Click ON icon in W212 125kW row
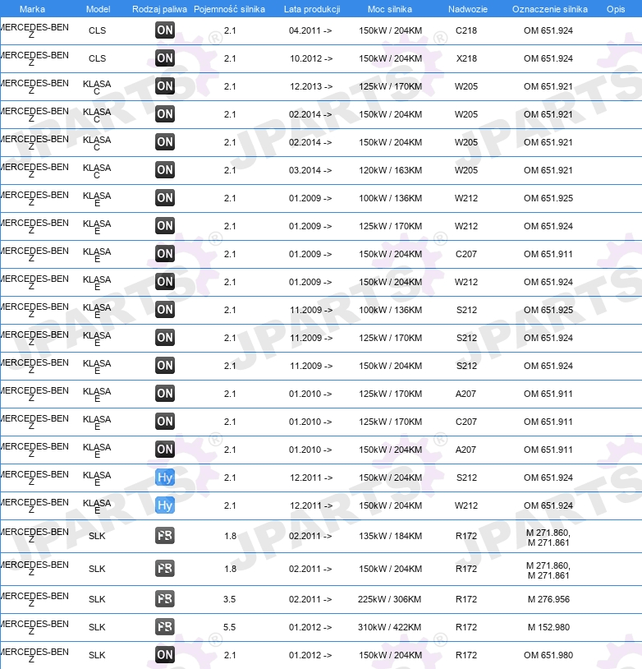The width and height of the screenshot is (642, 669). coord(164,226)
